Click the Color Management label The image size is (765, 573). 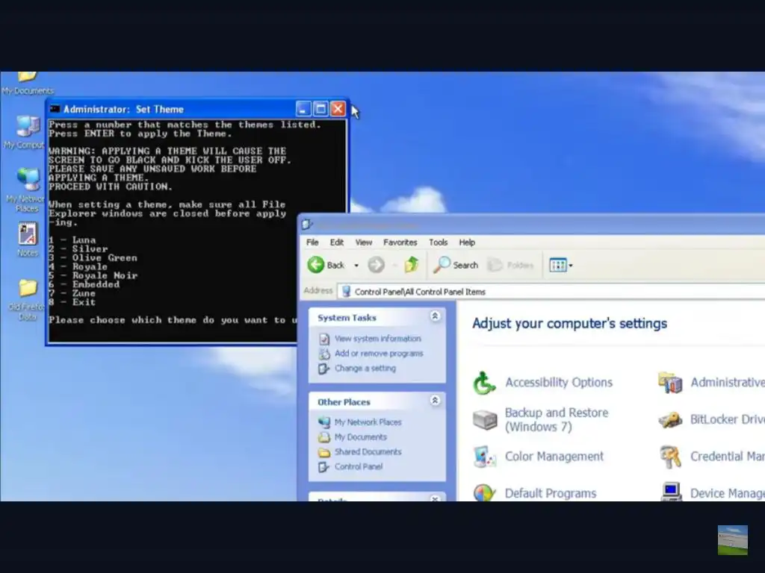tap(554, 457)
